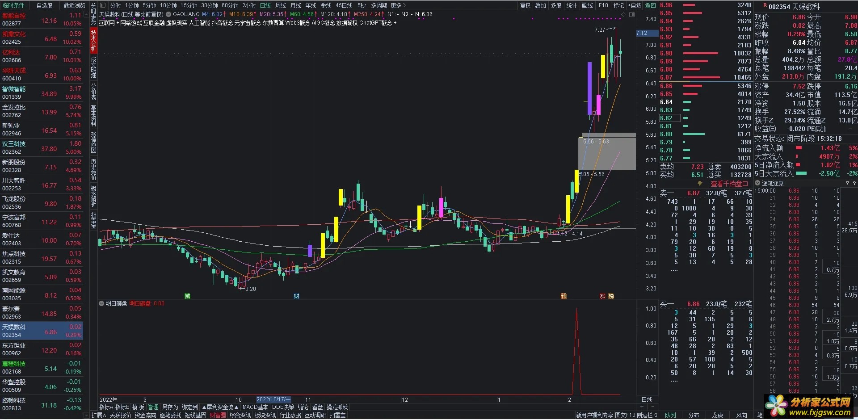The image size is (858, 420).
Task: Open the indicator dropdown beside GAOLIANG
Action: pyautogui.click(x=168, y=14)
